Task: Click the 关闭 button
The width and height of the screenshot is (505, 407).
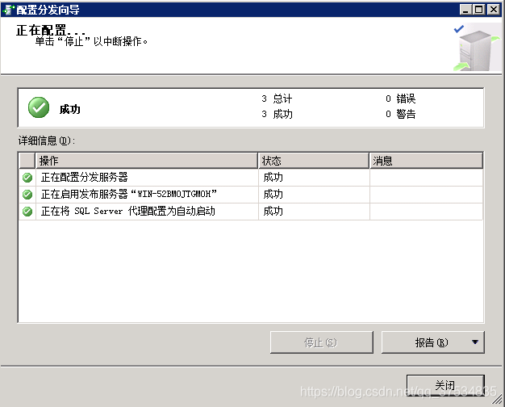Action: tap(445, 385)
